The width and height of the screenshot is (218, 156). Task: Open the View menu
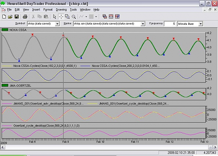point(26,10)
